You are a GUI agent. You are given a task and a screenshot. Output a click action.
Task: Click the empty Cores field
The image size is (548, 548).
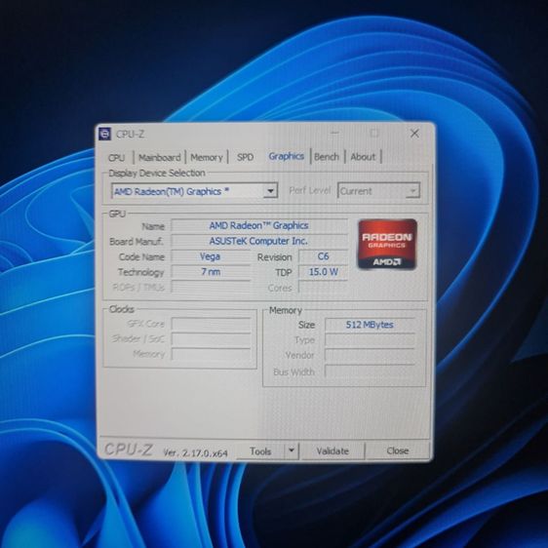pos(324,288)
